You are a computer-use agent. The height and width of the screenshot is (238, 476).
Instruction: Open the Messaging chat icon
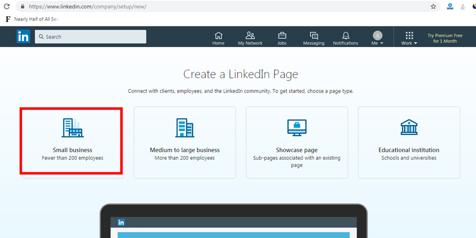tap(314, 35)
